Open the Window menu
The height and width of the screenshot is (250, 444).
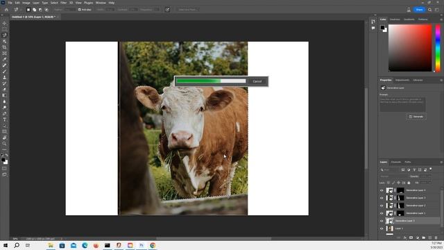pyautogui.click(x=101, y=3)
